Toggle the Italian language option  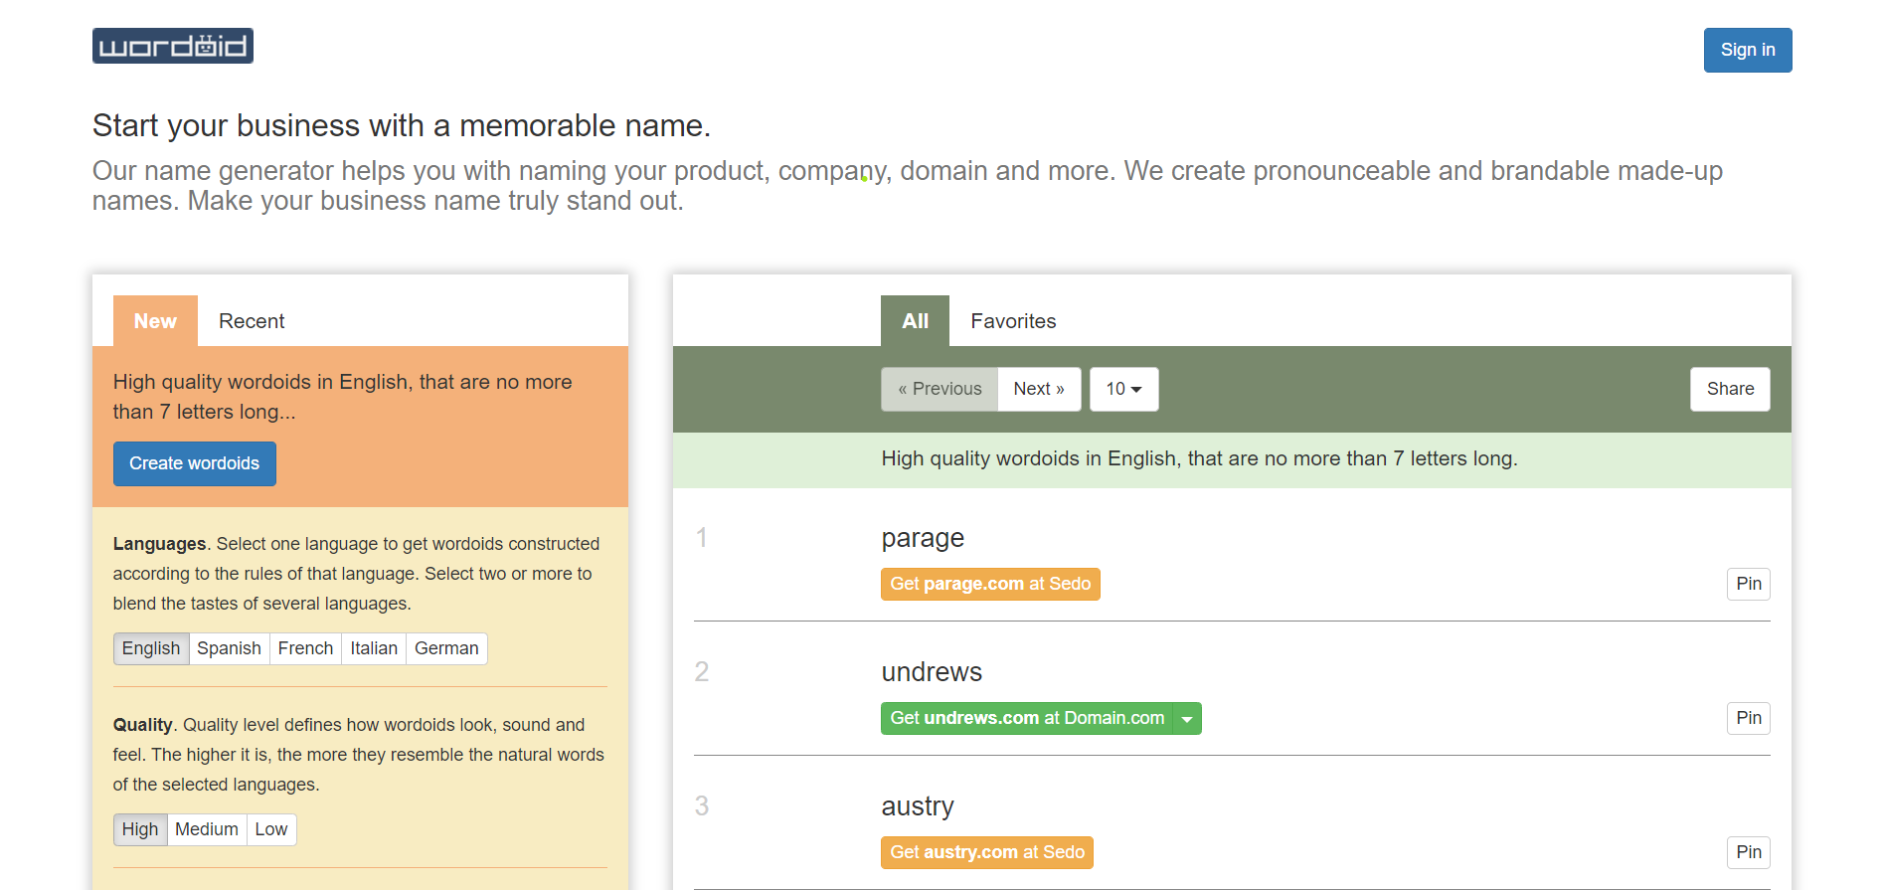coord(373,648)
